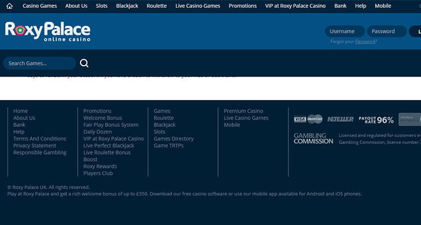Click the home icon in top navigation
The width and height of the screenshot is (421, 225).
pyautogui.click(x=10, y=6)
